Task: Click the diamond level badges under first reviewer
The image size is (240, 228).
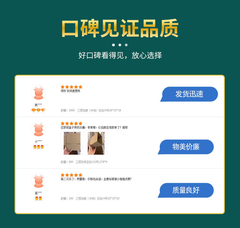Action: [x=38, y=110]
